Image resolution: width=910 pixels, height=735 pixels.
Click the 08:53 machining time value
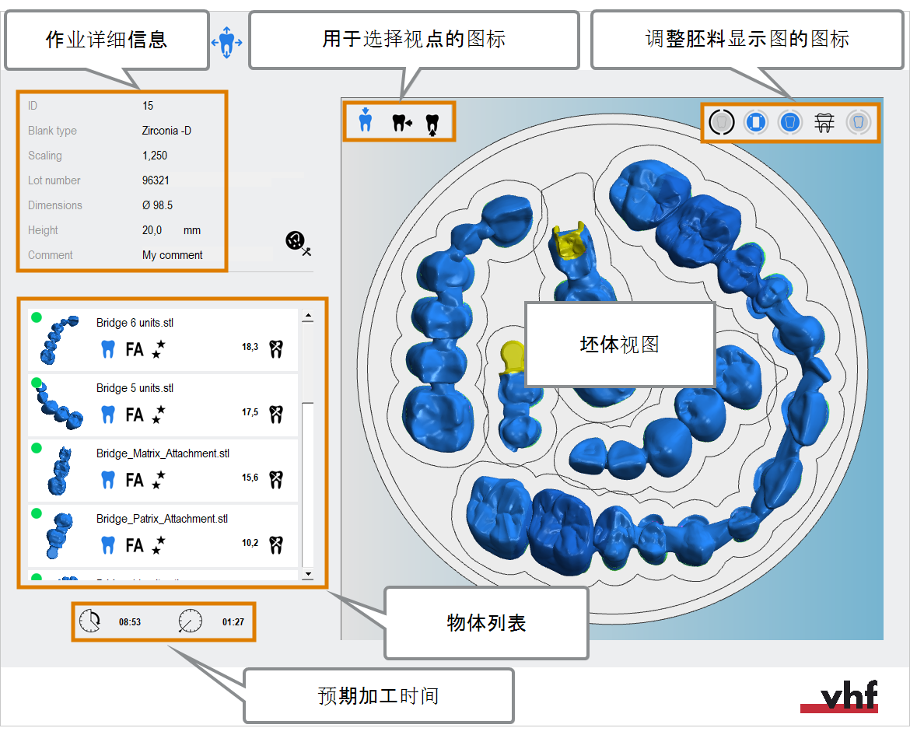130,621
